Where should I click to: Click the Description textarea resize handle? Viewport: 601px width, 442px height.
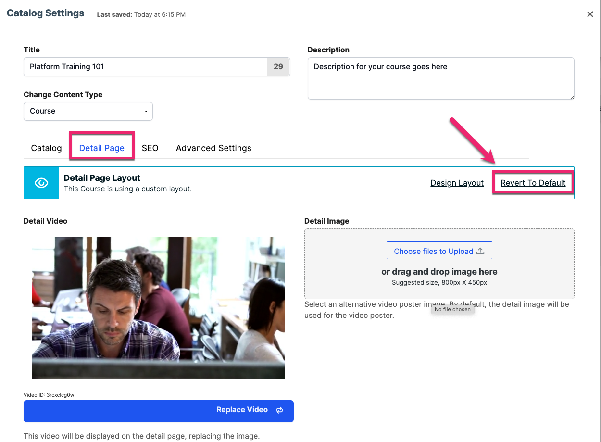tap(571, 96)
